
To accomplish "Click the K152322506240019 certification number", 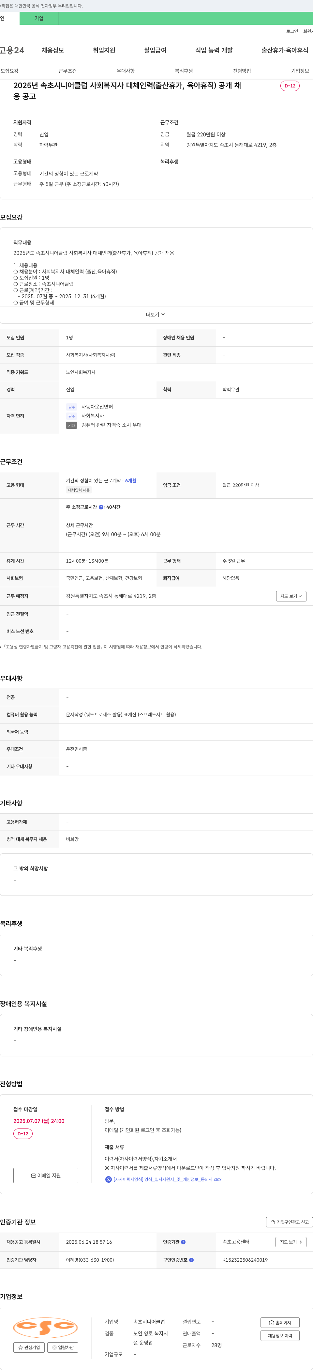I will click(x=245, y=1260).
